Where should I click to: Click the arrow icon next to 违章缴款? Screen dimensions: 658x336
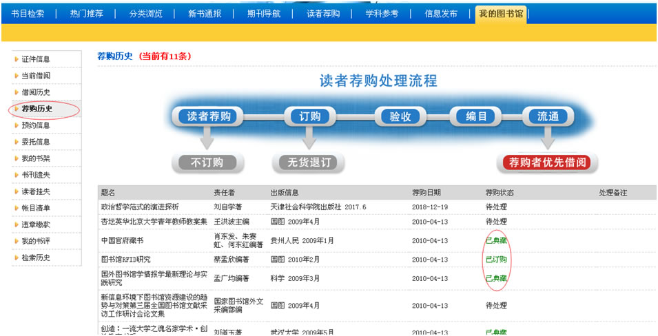click(17, 224)
